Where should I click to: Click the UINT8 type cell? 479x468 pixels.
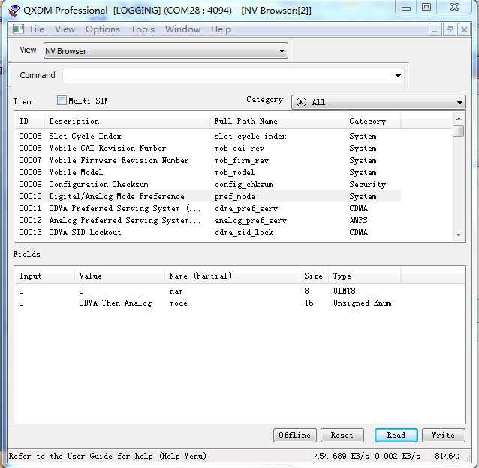click(x=344, y=291)
